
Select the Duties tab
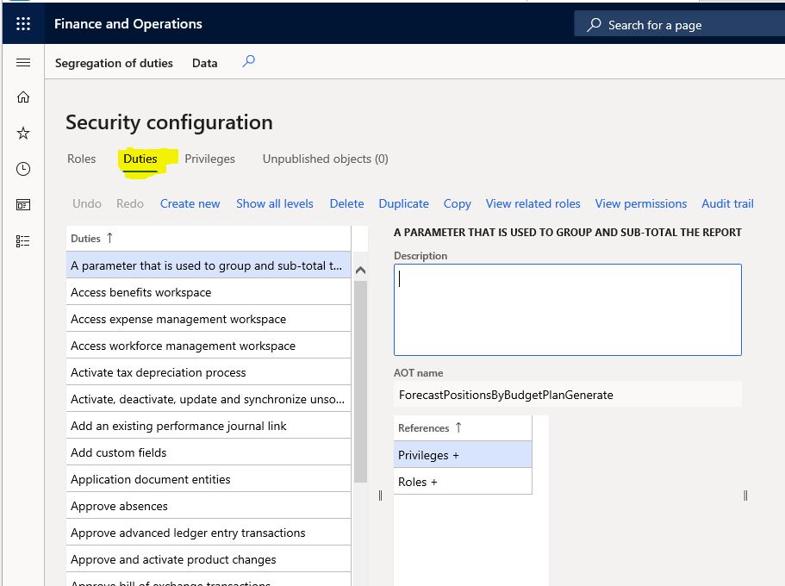pyautogui.click(x=140, y=159)
